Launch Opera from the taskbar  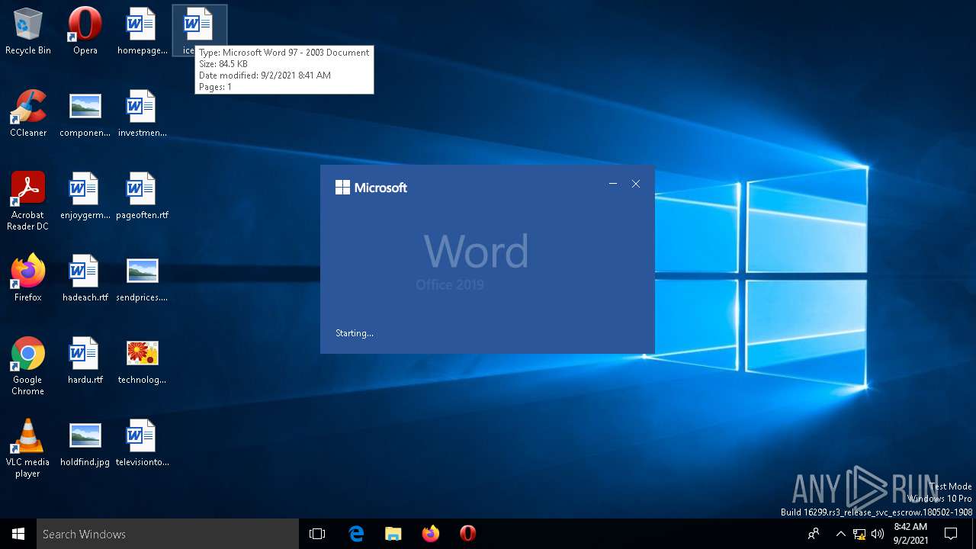coord(468,534)
